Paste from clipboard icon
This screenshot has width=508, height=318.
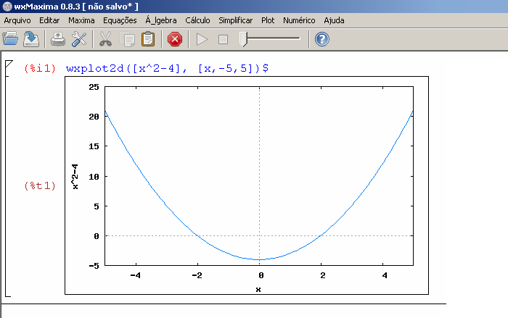point(148,39)
